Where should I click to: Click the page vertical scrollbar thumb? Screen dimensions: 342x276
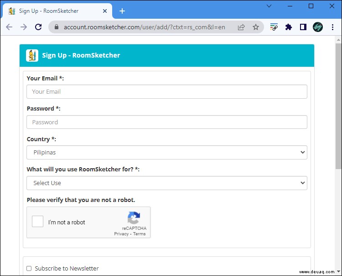tap(338, 106)
